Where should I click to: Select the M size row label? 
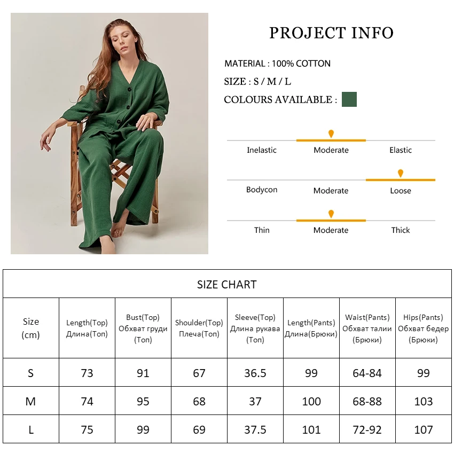click(x=30, y=401)
